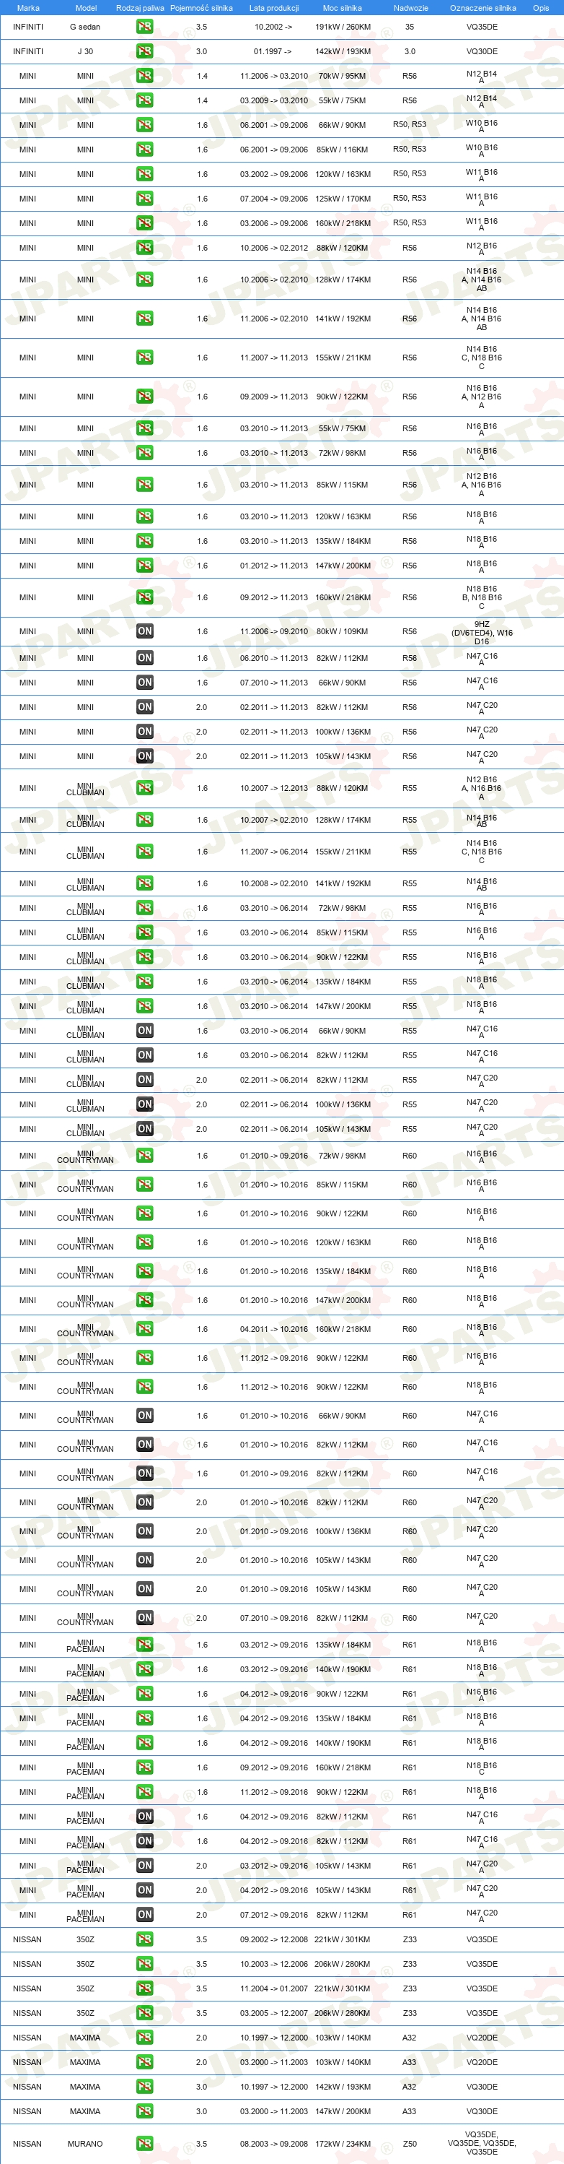Screen dimensions: 564x2164
Task: Click the petrol icon in the Countryman 72kW / 98KM row
Action: (144, 1156)
